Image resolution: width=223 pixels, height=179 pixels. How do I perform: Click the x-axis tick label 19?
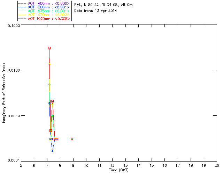click(x=204, y=165)
